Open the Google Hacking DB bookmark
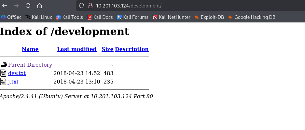Image resolution: width=305 pixels, height=130 pixels. [252, 17]
